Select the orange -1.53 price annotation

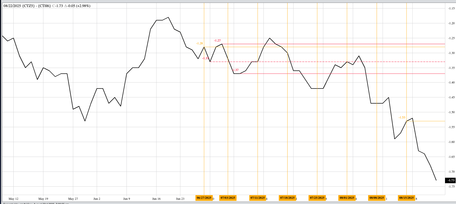pyautogui.click(x=402, y=117)
